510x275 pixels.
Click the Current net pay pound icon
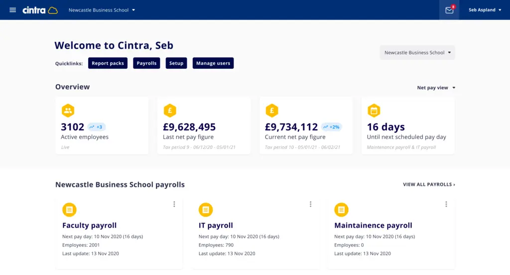tap(271, 111)
